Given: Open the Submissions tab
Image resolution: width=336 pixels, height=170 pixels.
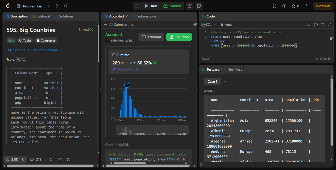Looking at the screenshot, I should coord(144,16).
